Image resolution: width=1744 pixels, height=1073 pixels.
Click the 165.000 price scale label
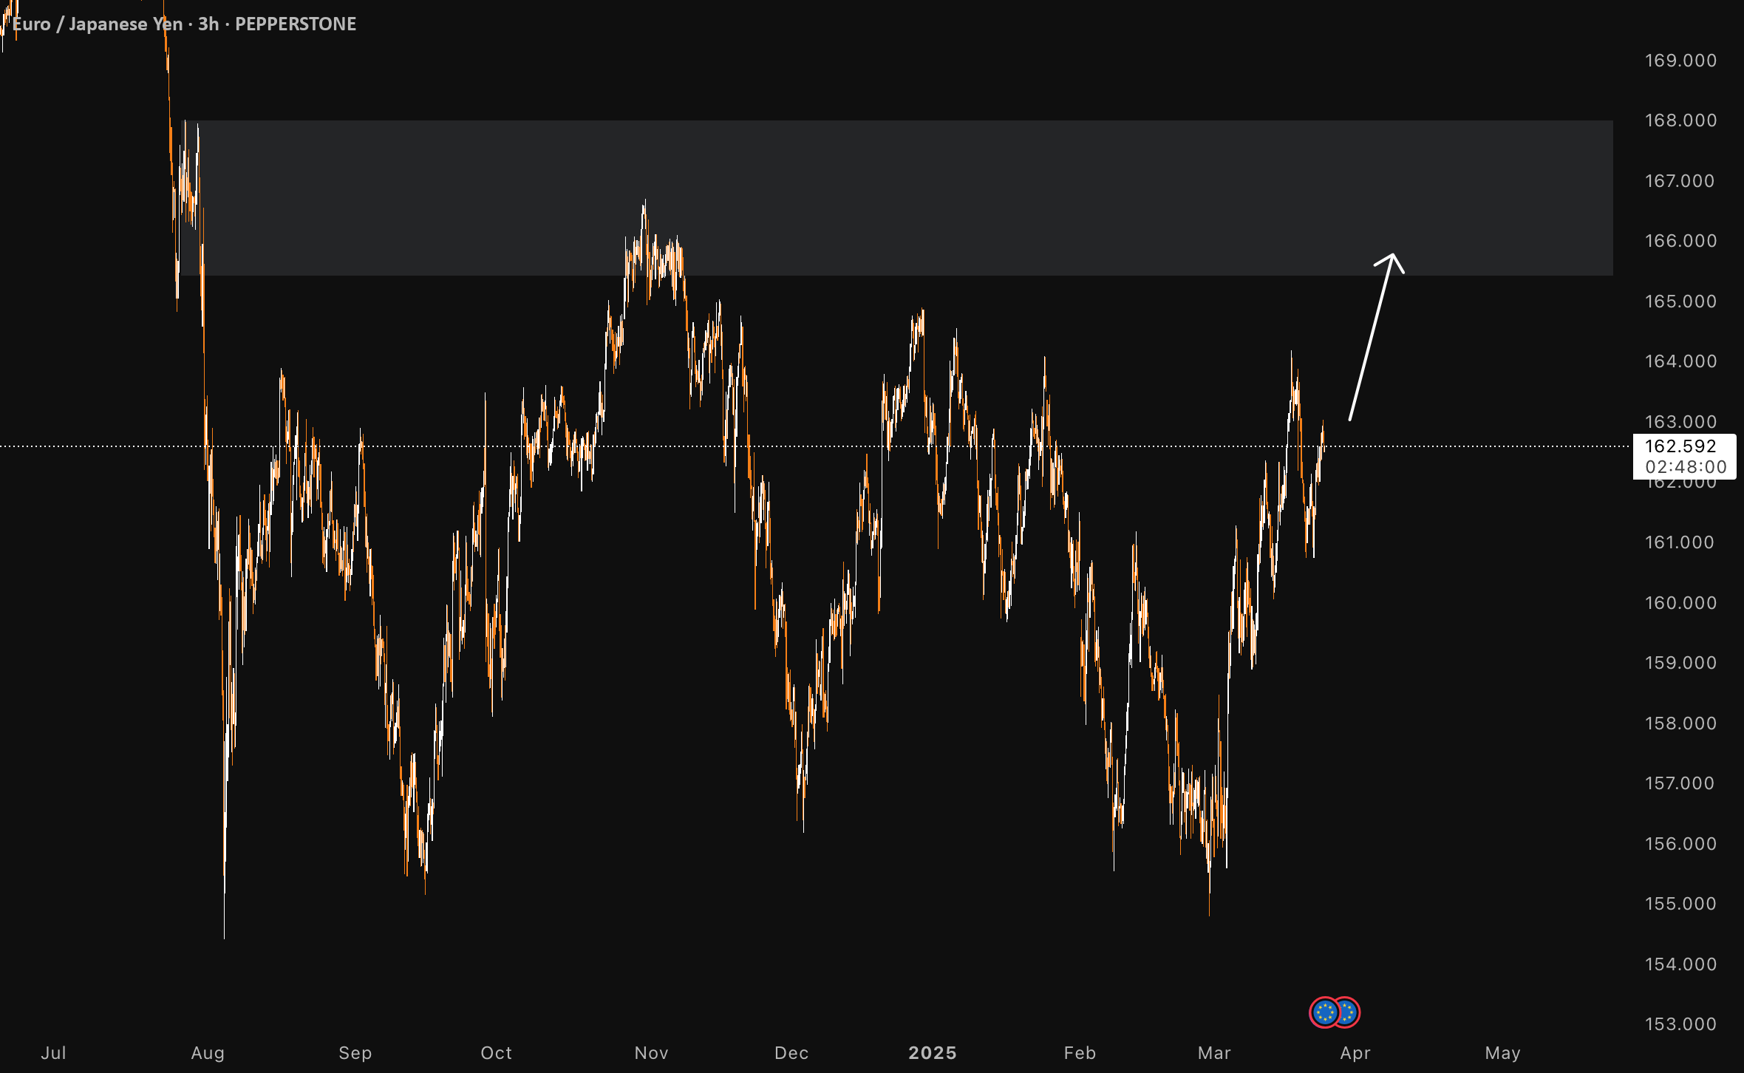pos(1680,302)
